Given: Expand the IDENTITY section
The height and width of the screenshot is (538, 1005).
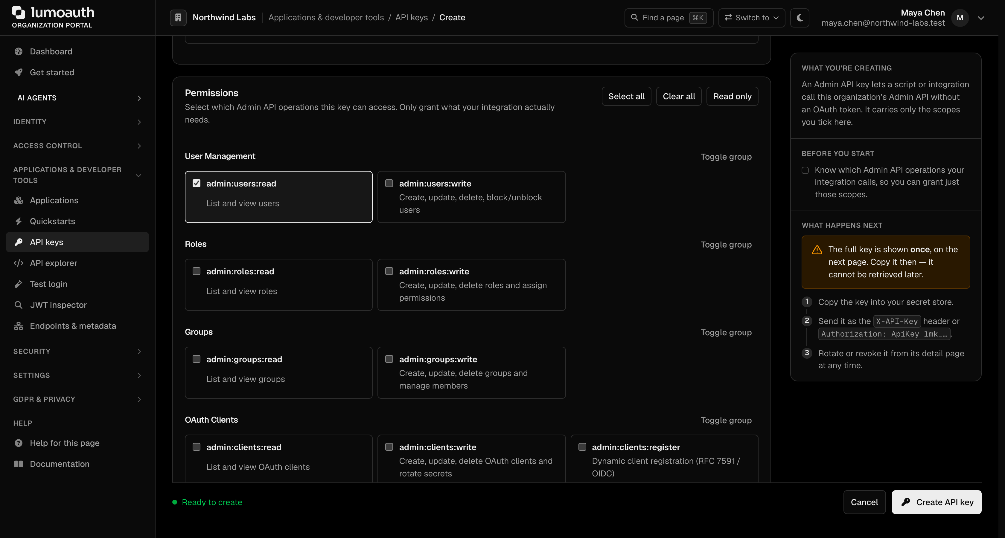Looking at the screenshot, I should pyautogui.click(x=77, y=122).
